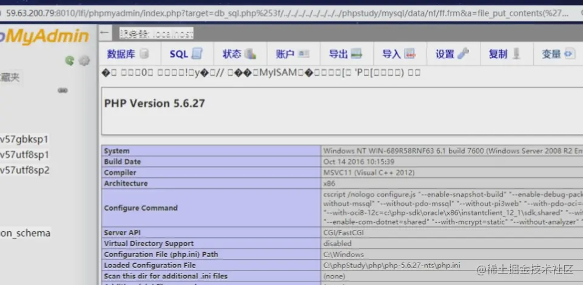
Task: Click the phpMyAdmin logo
Action: 44,37
